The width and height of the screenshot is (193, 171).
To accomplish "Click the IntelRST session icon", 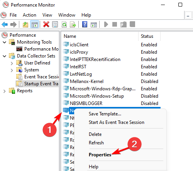I will (x=66, y=66).
